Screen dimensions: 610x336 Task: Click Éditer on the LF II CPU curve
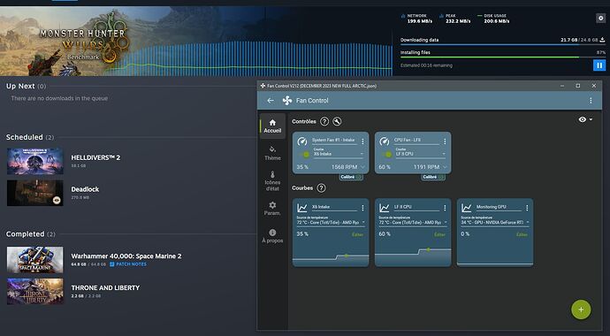click(x=439, y=234)
